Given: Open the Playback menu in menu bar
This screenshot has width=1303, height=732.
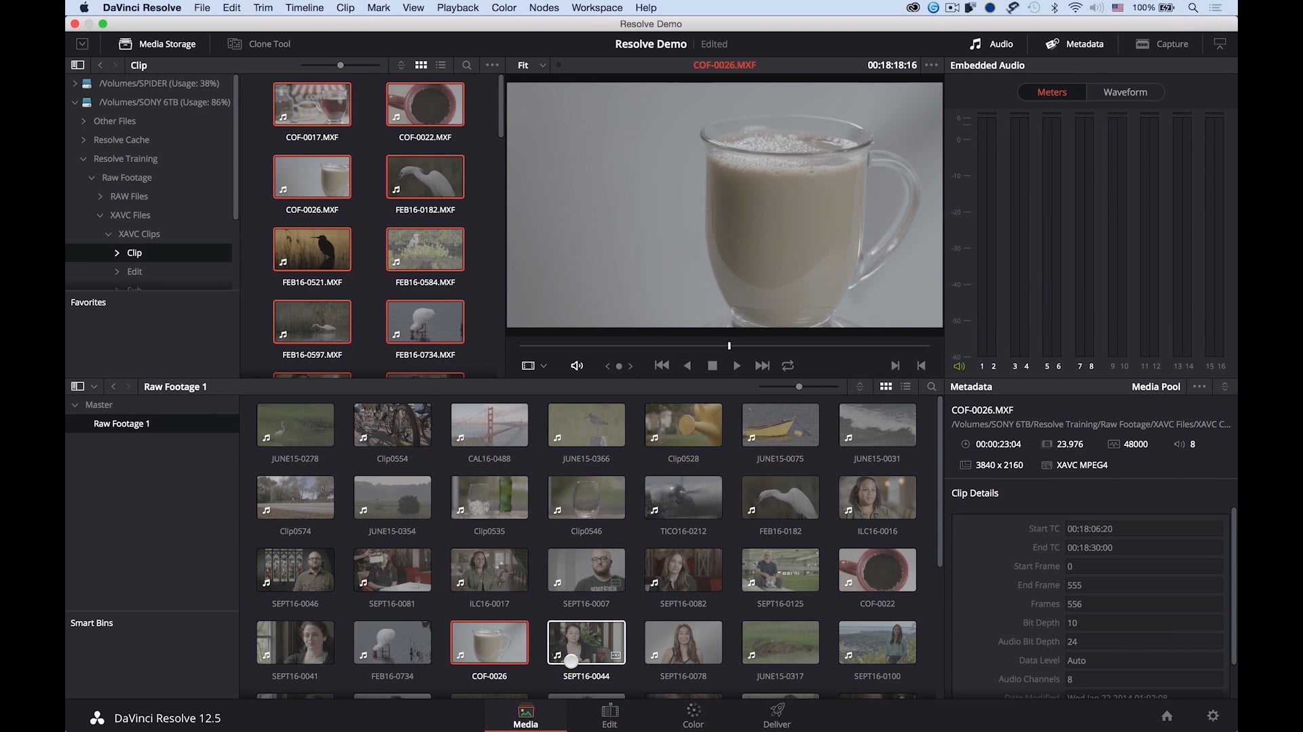Looking at the screenshot, I should (457, 7).
